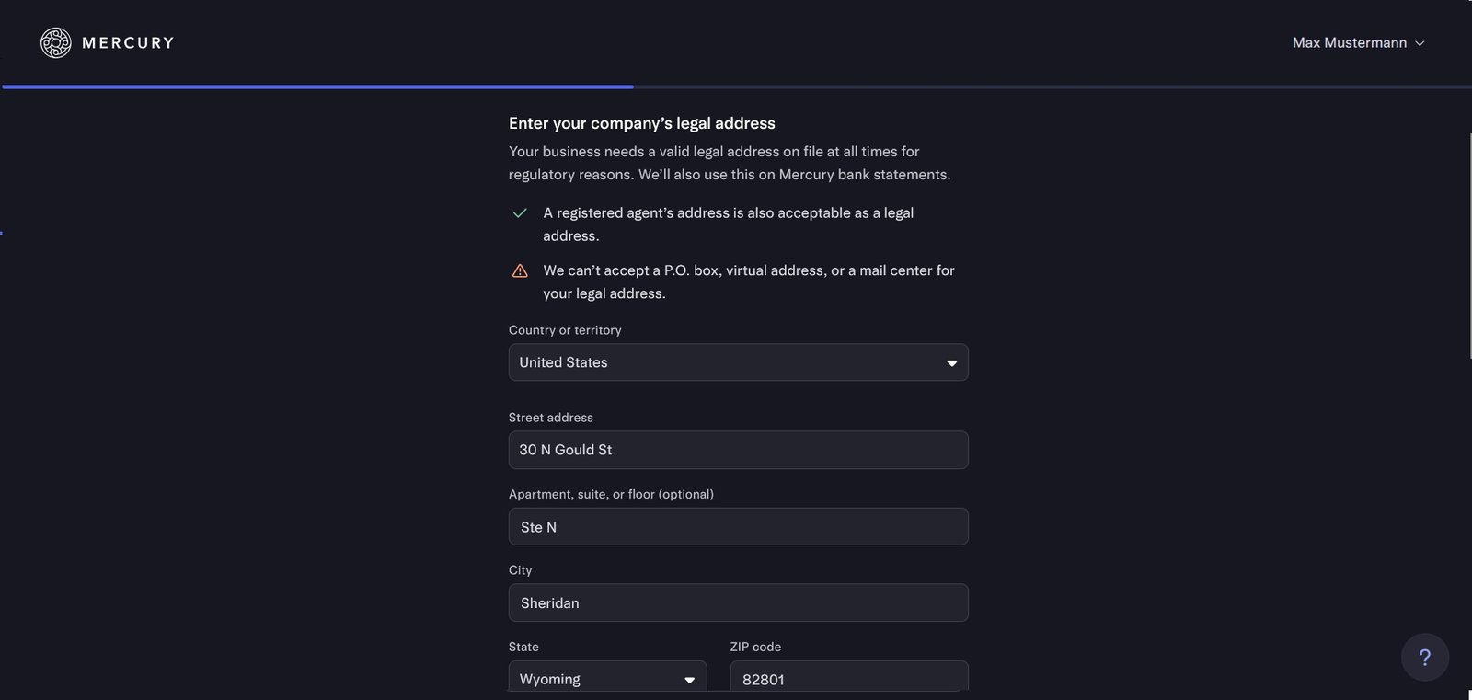Open the United States country dropdown
Screen dimensions: 1472x700
[x=727, y=362]
